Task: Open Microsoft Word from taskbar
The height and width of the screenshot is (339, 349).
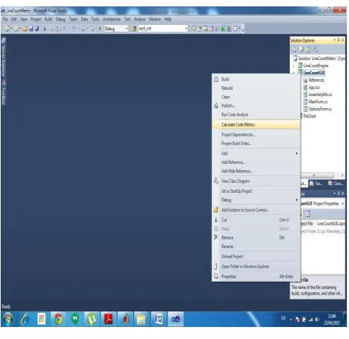Action: point(159,319)
